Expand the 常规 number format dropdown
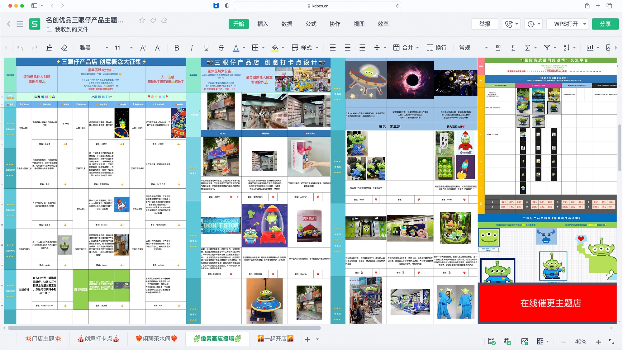This screenshot has height=350, width=623. click(x=486, y=48)
